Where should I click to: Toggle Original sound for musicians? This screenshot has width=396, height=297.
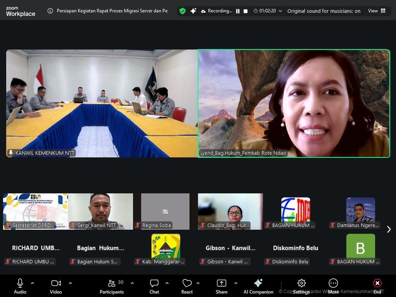324,11
